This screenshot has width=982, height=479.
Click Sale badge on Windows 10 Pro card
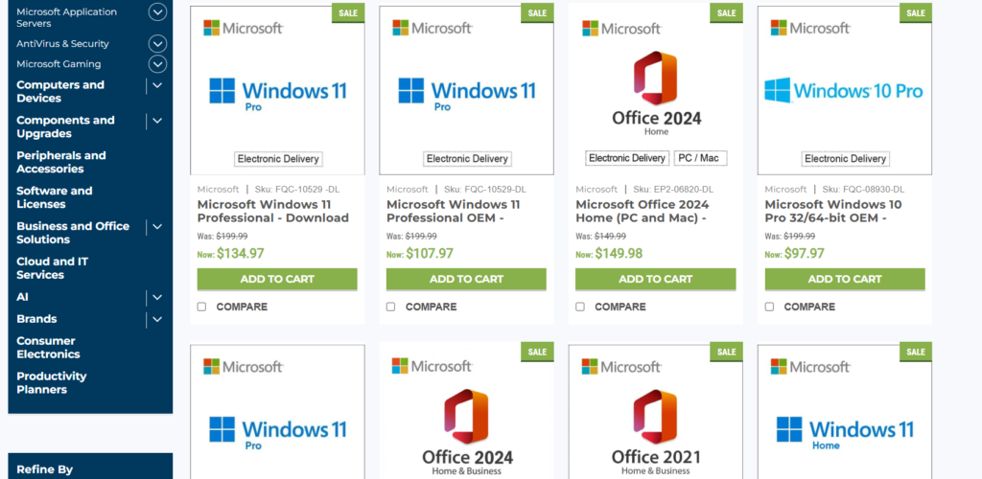(916, 13)
